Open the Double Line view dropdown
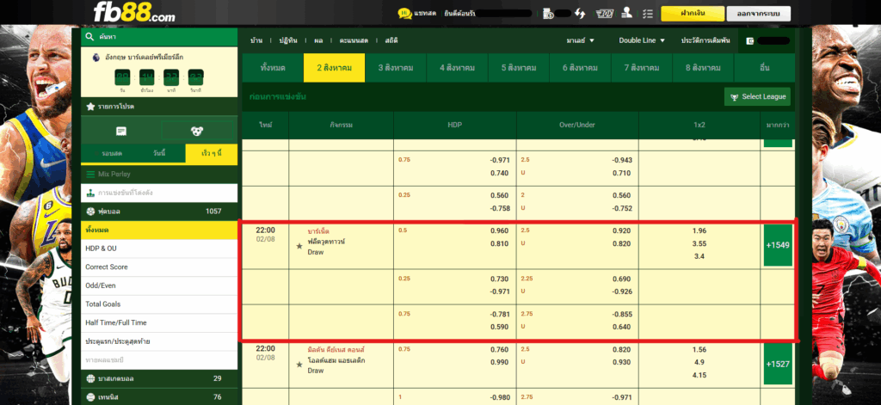The image size is (881, 405). (x=642, y=40)
